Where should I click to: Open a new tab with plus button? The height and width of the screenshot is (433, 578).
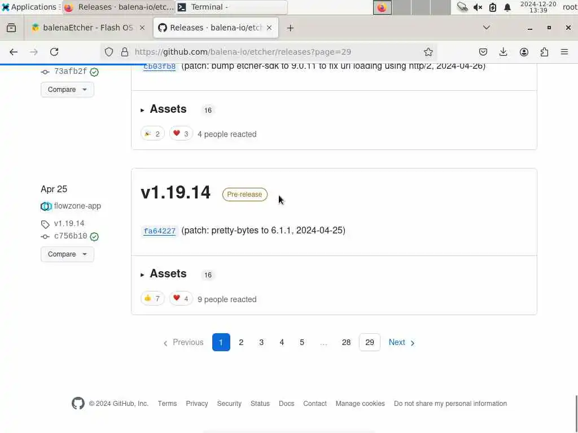[x=290, y=28]
